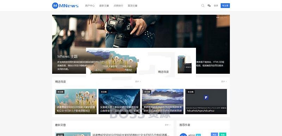The height and width of the screenshot is (136, 282).
Task: Select the 置顶文章 navigation item
Action: click(133, 6)
